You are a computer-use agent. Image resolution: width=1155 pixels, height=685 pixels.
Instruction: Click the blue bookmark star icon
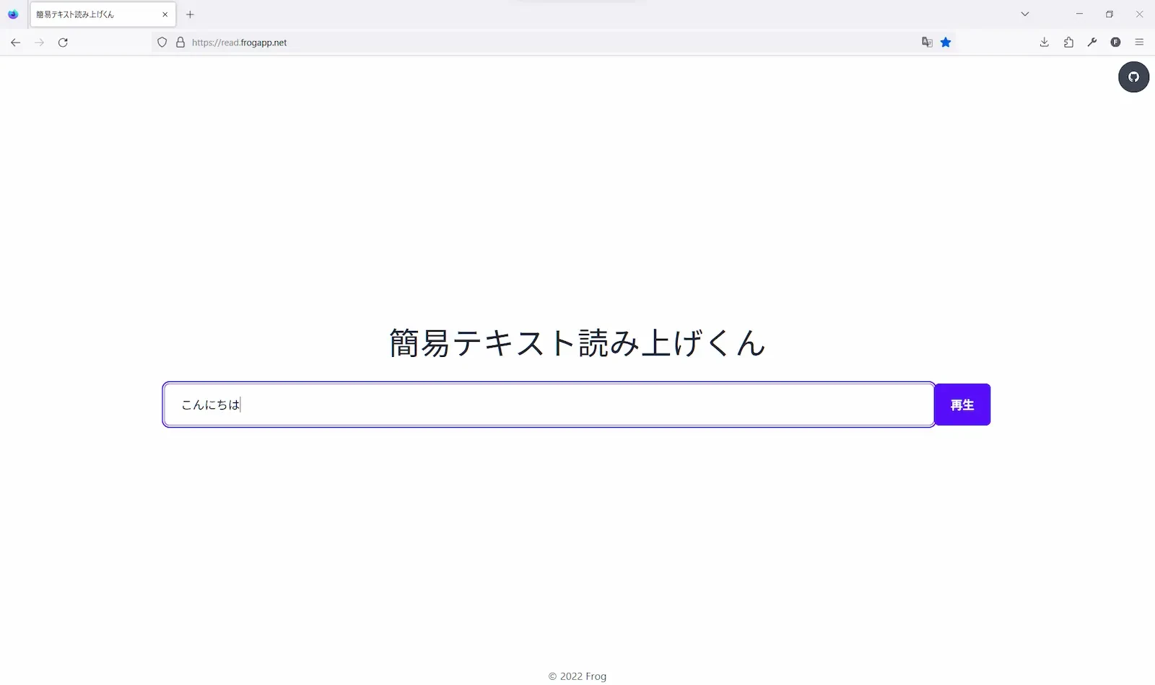946,42
